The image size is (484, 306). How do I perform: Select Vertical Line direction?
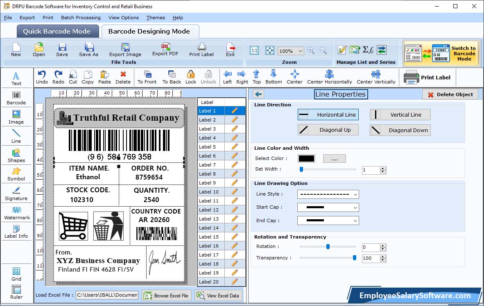[x=400, y=115]
